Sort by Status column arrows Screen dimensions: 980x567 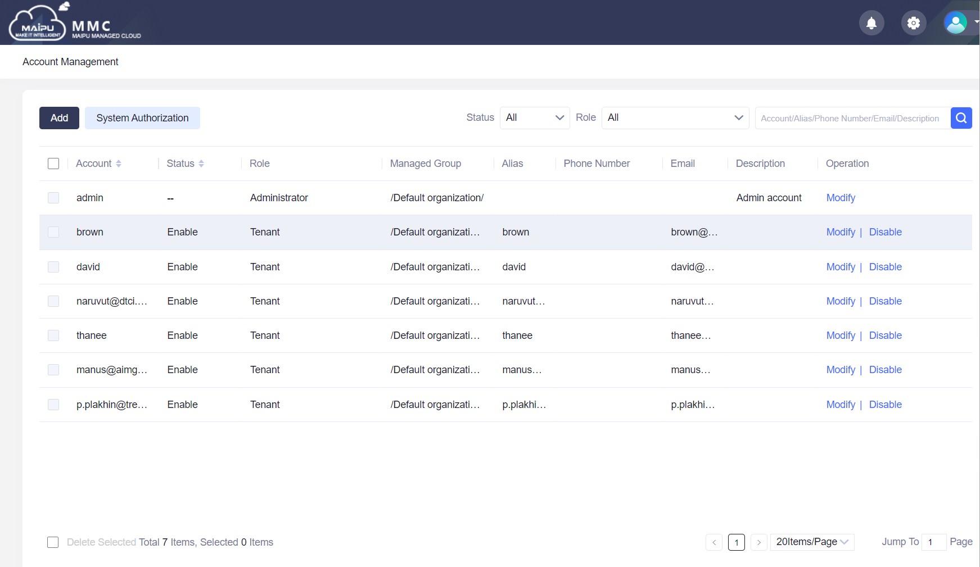(x=201, y=164)
